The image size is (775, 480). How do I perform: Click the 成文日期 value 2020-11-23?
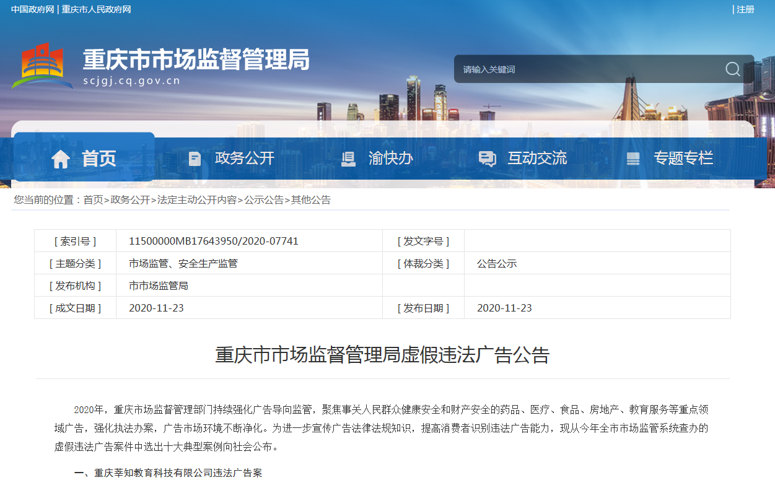point(156,308)
